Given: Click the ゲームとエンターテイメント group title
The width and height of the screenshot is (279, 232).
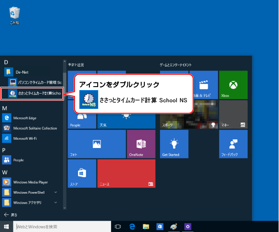Looking at the screenshot, I should point(176,65).
